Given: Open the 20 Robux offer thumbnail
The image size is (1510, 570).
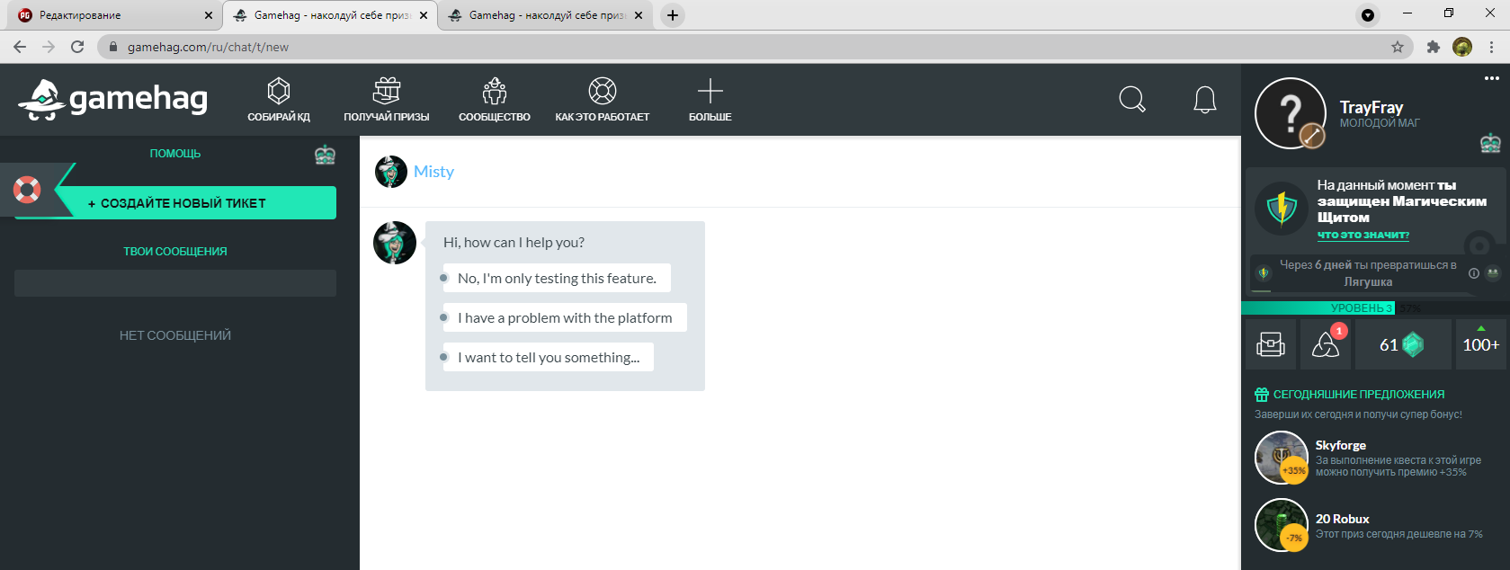Looking at the screenshot, I should coord(1282,525).
